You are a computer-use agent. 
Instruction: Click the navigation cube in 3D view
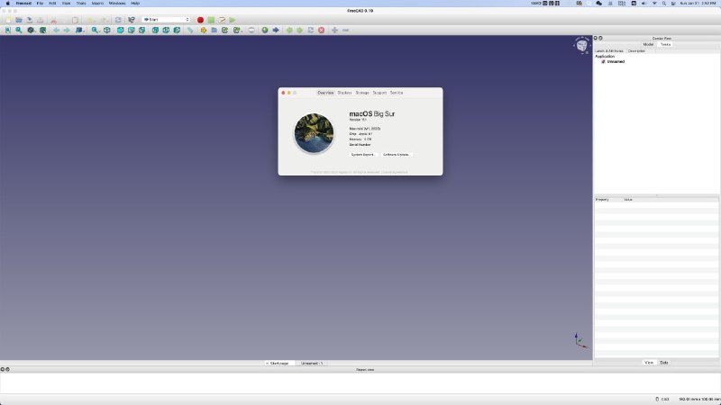(581, 46)
